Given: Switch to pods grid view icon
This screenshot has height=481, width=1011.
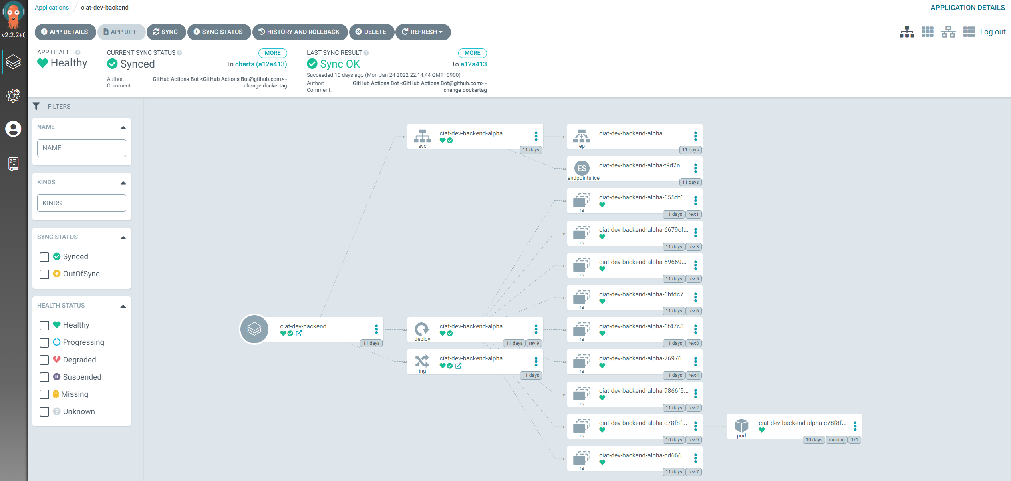Looking at the screenshot, I should point(927,32).
